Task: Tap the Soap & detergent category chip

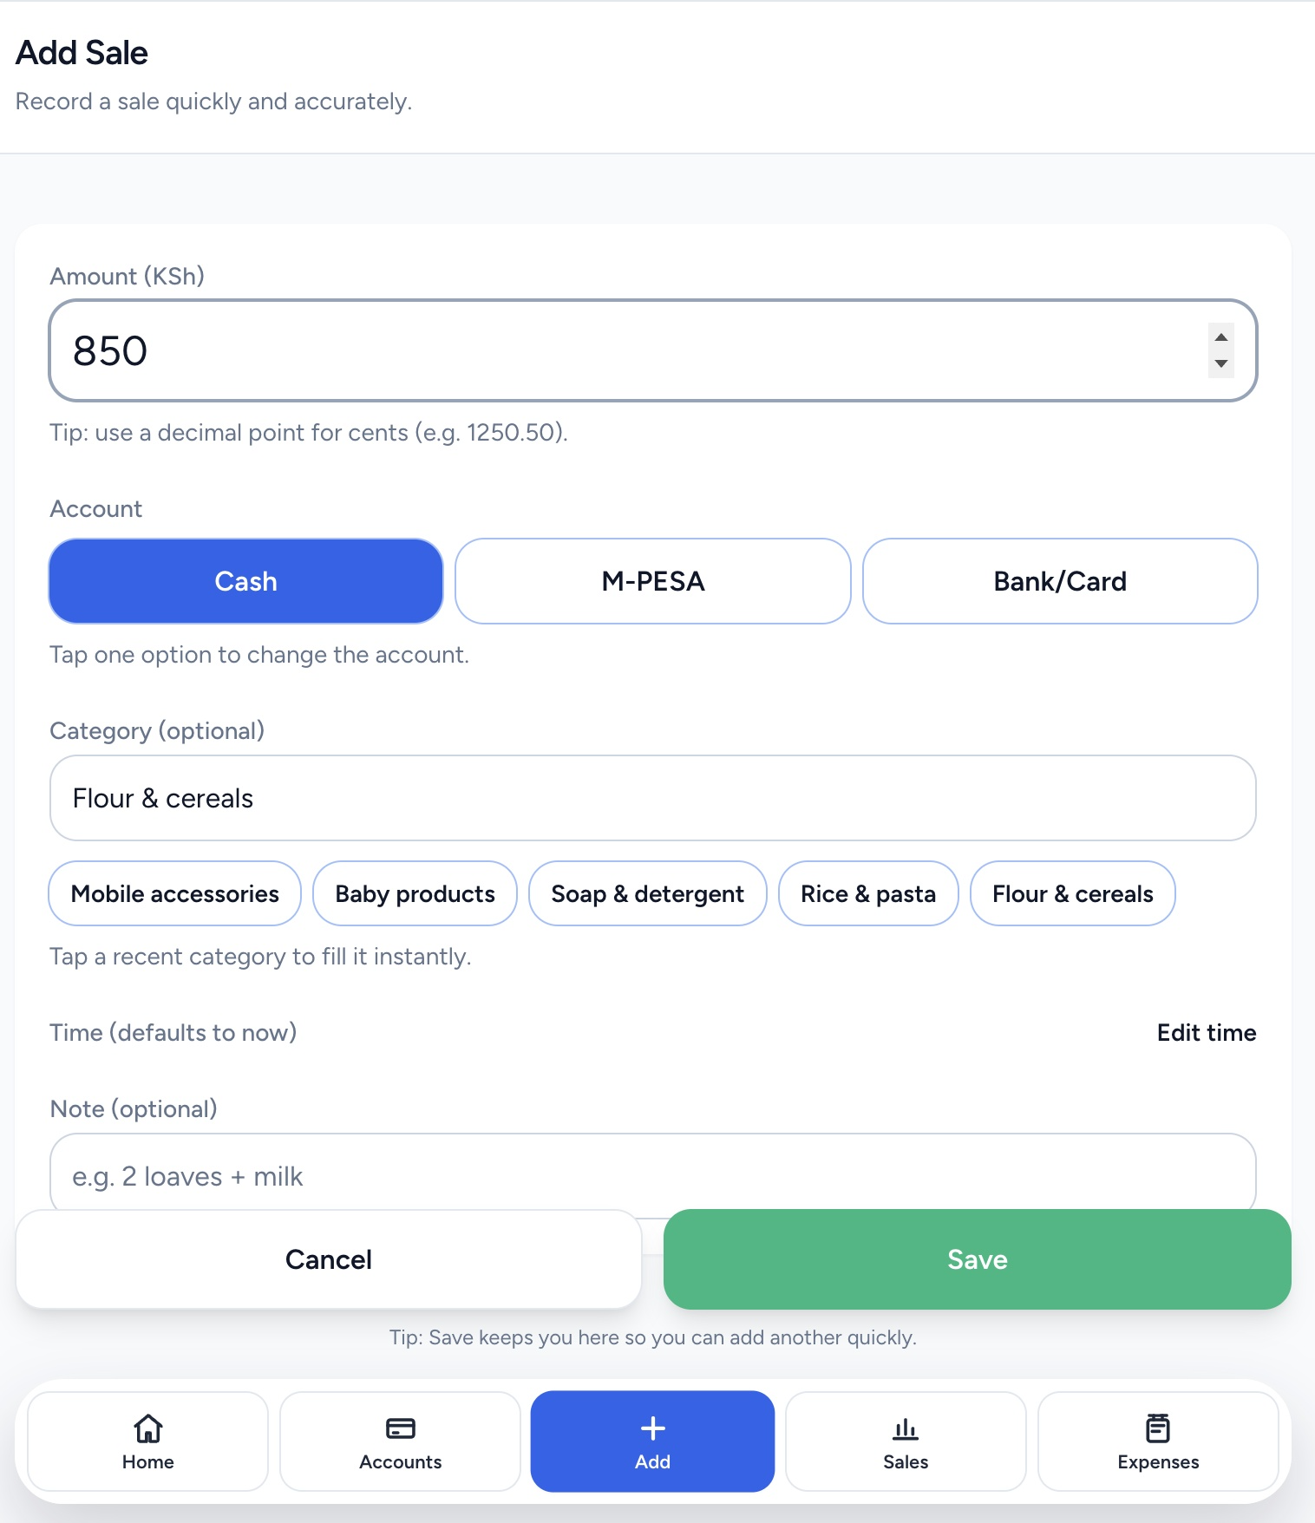Action: (647, 893)
